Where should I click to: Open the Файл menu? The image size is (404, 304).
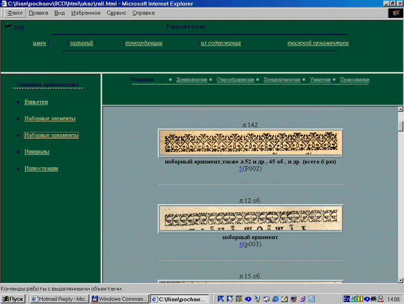pyautogui.click(x=14, y=12)
